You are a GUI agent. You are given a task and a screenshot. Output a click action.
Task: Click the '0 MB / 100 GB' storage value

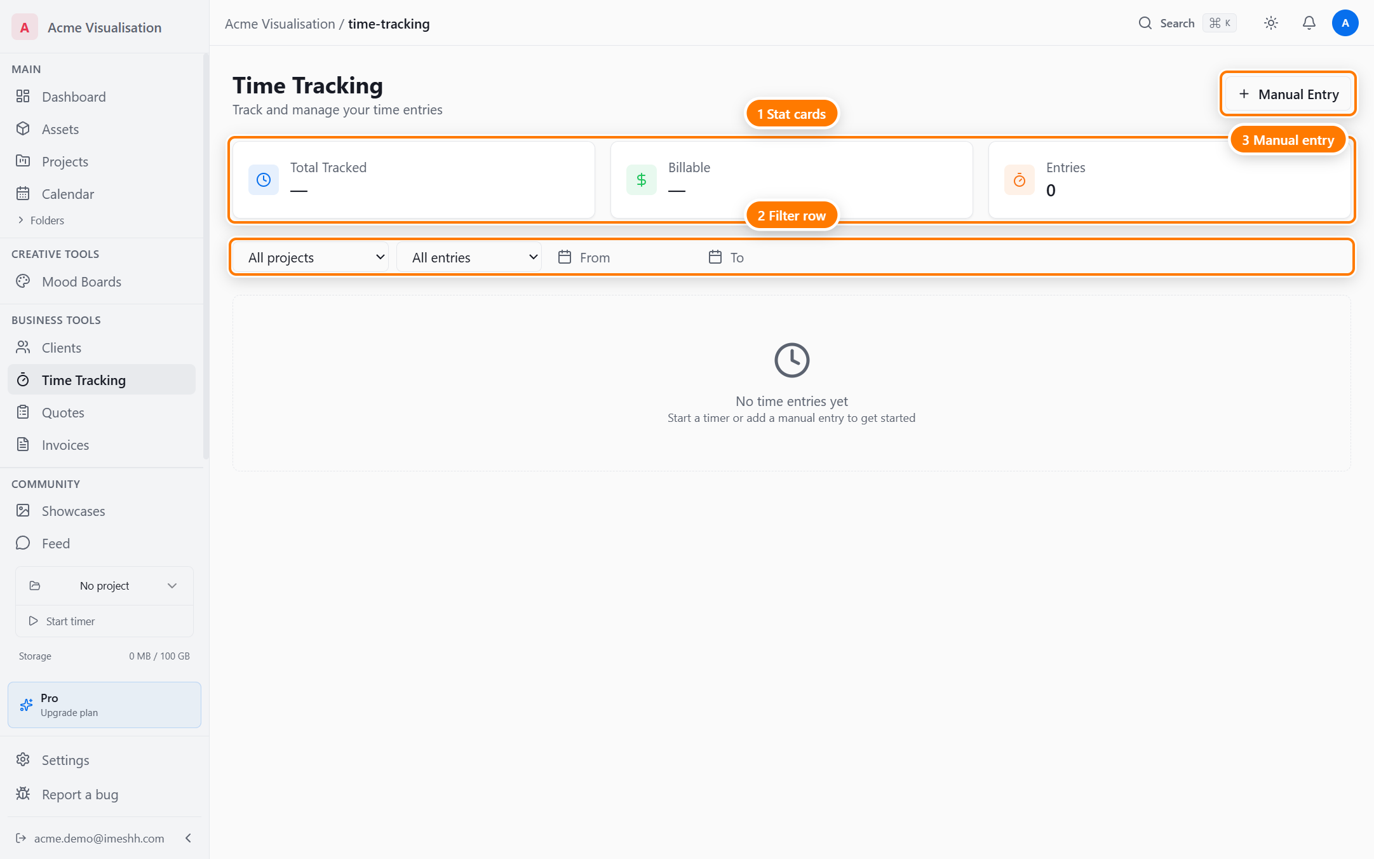pyautogui.click(x=159, y=656)
